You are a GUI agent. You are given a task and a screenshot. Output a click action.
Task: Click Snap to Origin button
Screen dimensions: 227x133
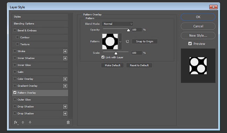click(x=145, y=41)
